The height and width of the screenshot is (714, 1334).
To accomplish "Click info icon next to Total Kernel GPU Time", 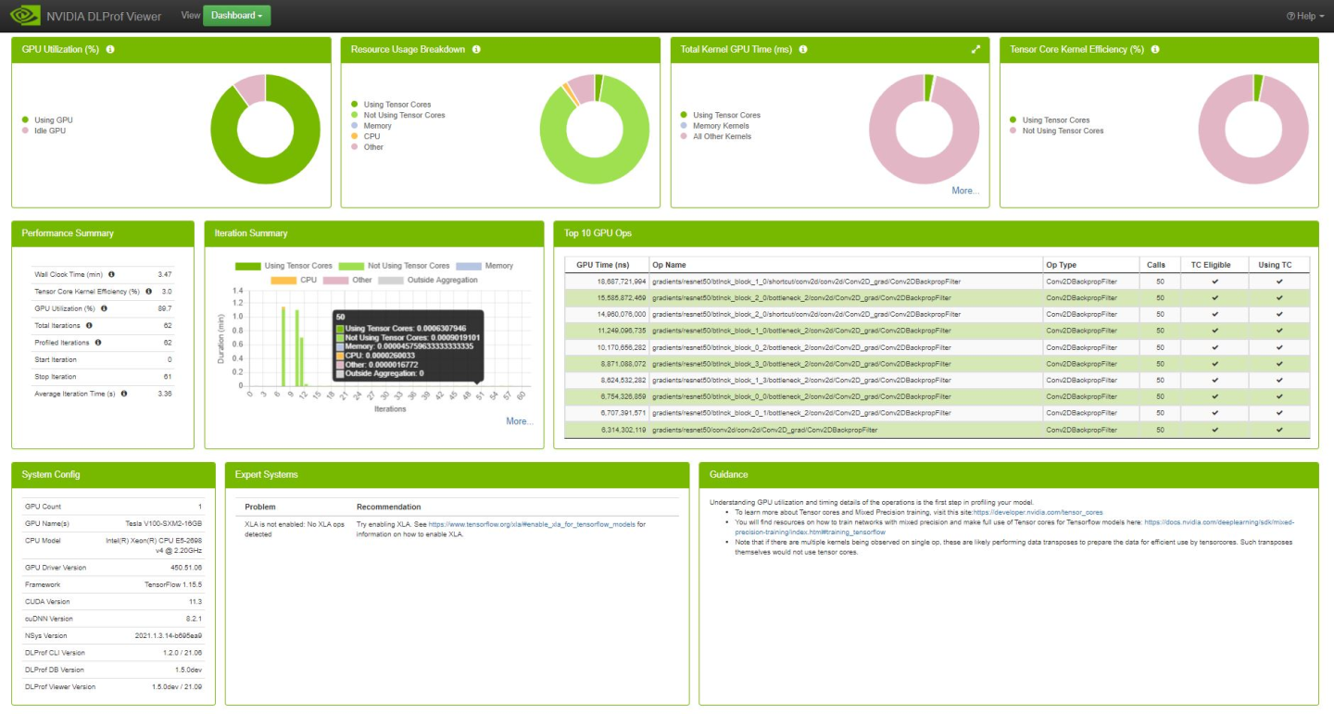I will click(803, 49).
